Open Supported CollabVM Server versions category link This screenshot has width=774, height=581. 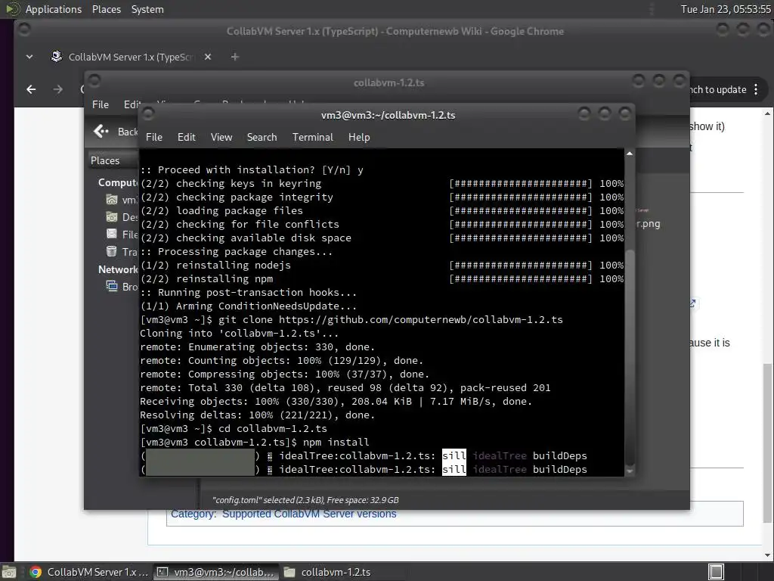coord(309,514)
